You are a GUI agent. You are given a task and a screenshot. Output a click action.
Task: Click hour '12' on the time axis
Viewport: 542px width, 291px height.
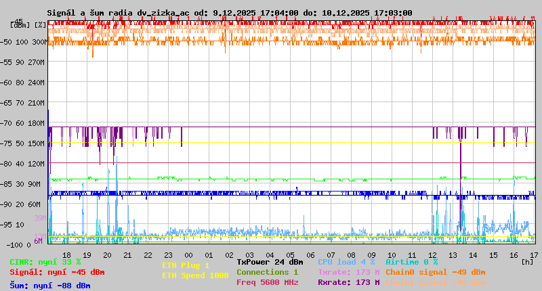[x=432, y=255]
